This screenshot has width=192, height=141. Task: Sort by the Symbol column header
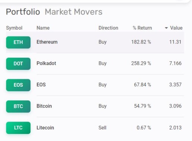(x=14, y=28)
